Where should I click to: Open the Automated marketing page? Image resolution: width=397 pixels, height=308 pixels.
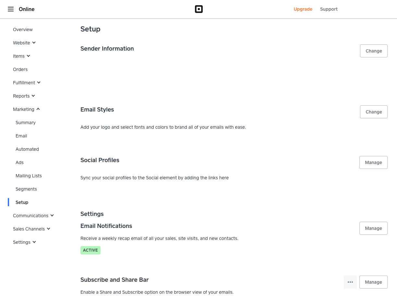point(27,149)
